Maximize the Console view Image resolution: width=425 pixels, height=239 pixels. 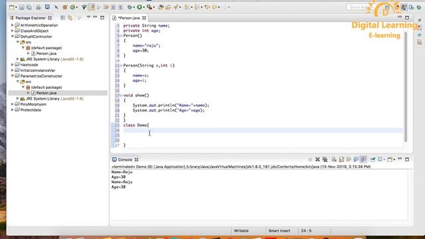coord(407,159)
